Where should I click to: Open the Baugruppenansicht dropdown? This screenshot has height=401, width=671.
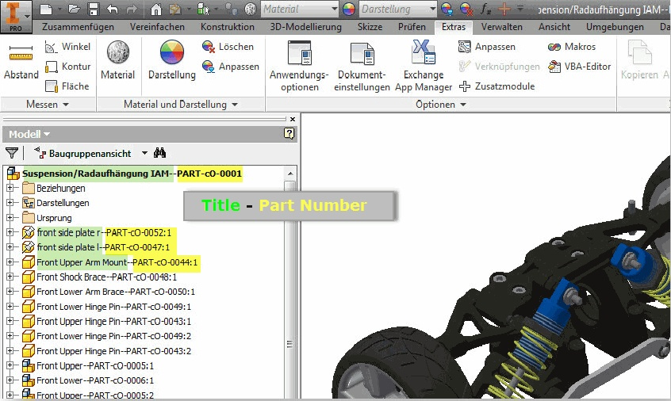[144, 153]
